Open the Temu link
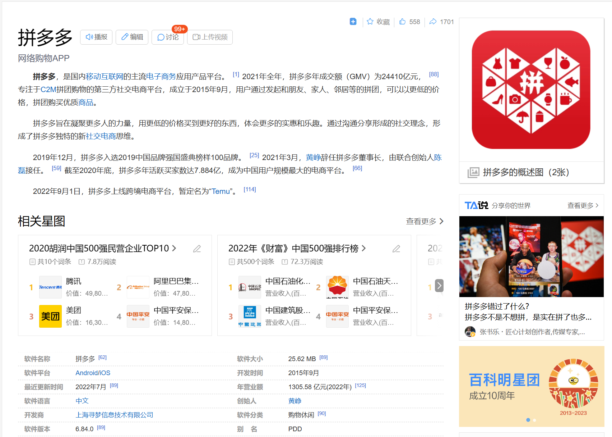This screenshot has height=437, width=612. pos(221,191)
